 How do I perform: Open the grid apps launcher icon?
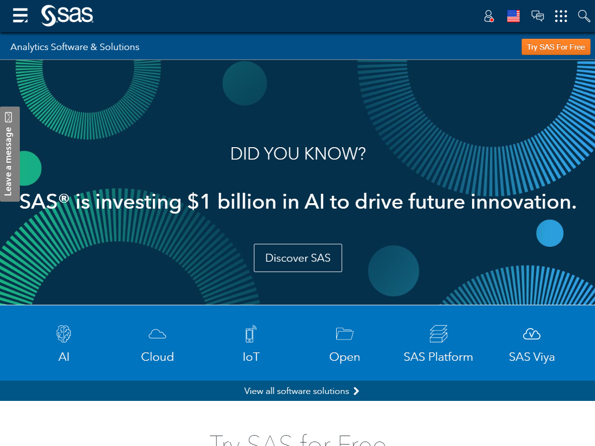coord(561,16)
